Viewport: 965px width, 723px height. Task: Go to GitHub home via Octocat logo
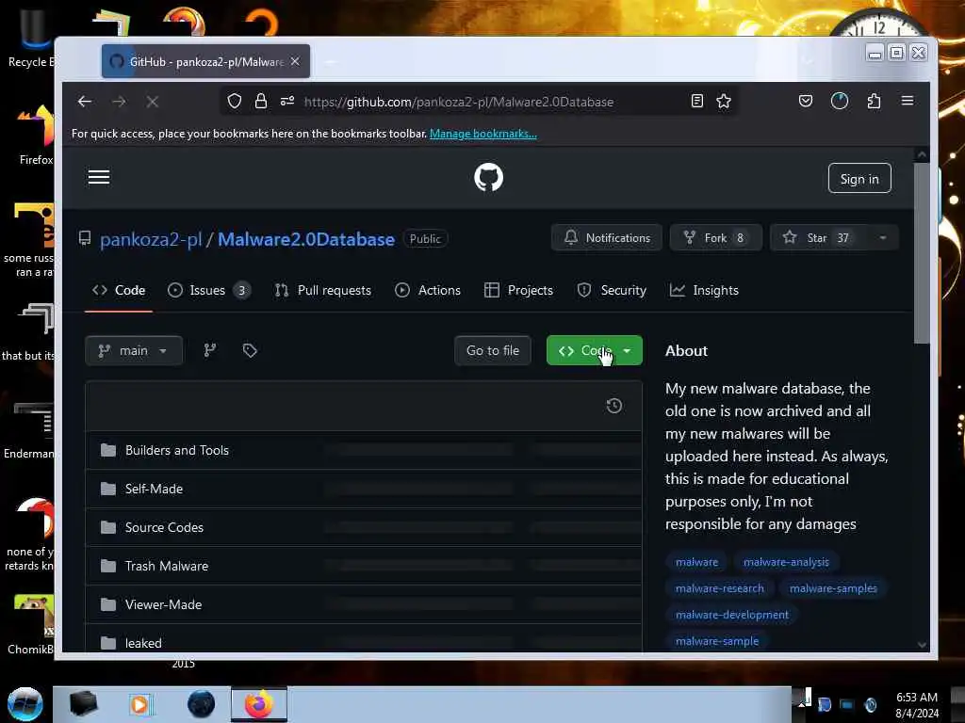489,177
